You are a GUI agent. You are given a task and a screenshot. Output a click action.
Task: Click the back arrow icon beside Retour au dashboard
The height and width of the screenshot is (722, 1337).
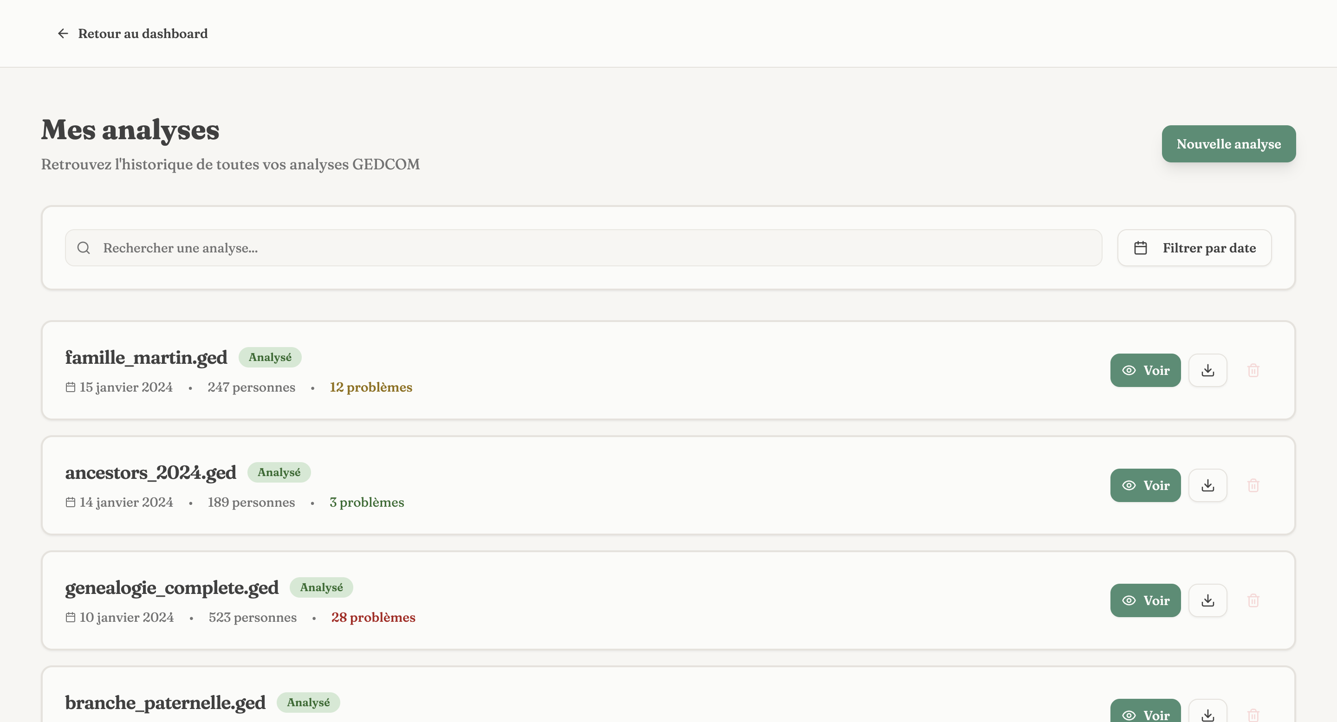(x=63, y=34)
